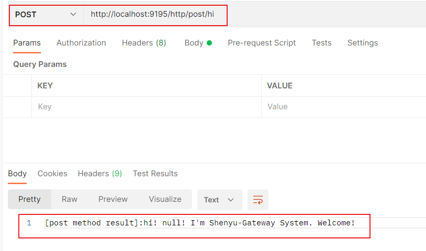Switch response view to Raw
Viewport: 426px width, 251px height.
[70, 199]
